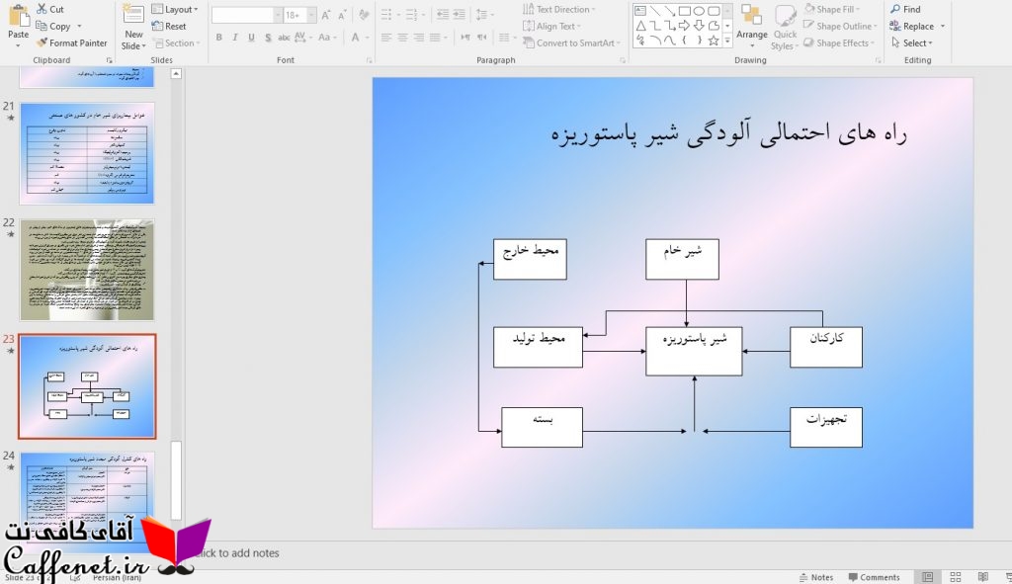Image resolution: width=1012 pixels, height=584 pixels.
Task: Open the font size dropdown
Action: click(x=311, y=15)
